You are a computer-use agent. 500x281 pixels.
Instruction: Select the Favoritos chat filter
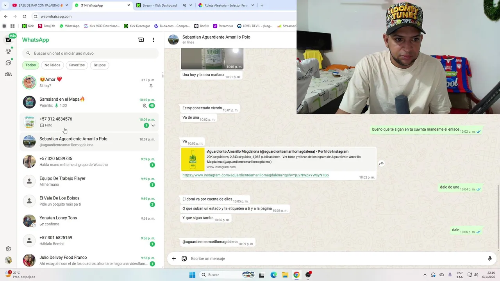coord(77,65)
